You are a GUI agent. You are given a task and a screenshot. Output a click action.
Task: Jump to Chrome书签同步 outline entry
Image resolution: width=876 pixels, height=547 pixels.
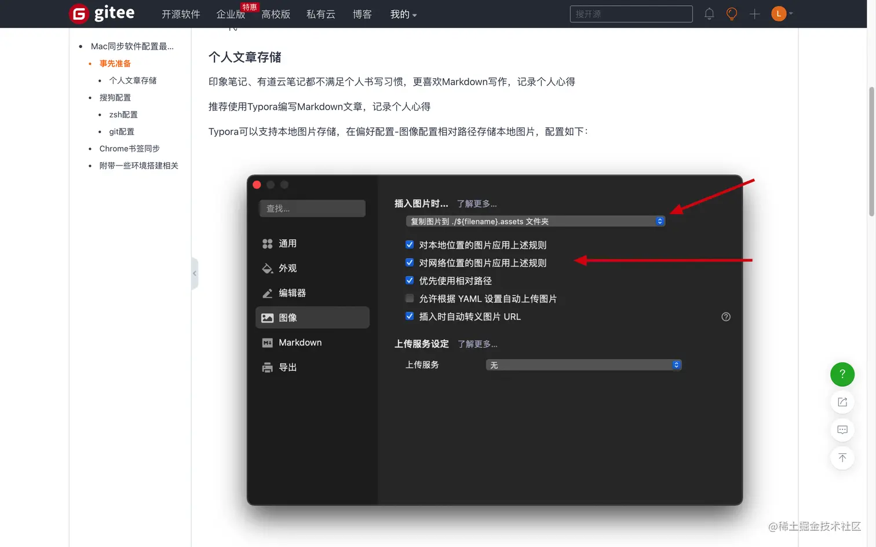129,149
